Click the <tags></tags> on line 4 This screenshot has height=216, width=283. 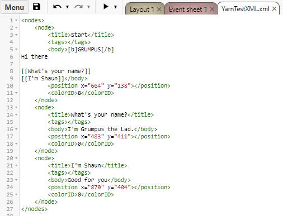coord(69,42)
